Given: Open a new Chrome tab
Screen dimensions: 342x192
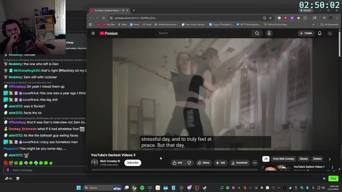Looking at the screenshot, I should click(x=134, y=10).
